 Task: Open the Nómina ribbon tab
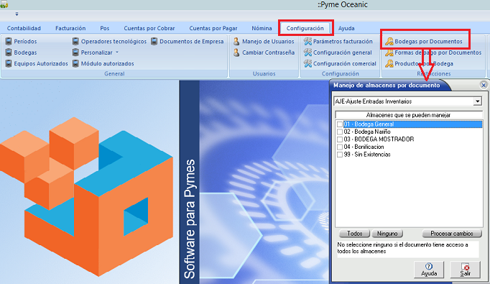[262, 28]
